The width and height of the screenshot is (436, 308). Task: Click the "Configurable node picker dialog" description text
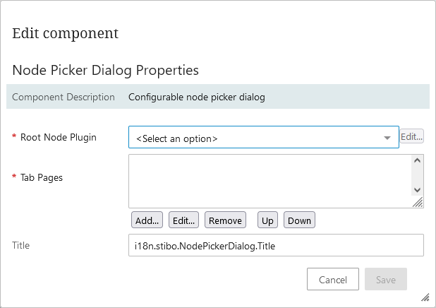[x=196, y=97]
